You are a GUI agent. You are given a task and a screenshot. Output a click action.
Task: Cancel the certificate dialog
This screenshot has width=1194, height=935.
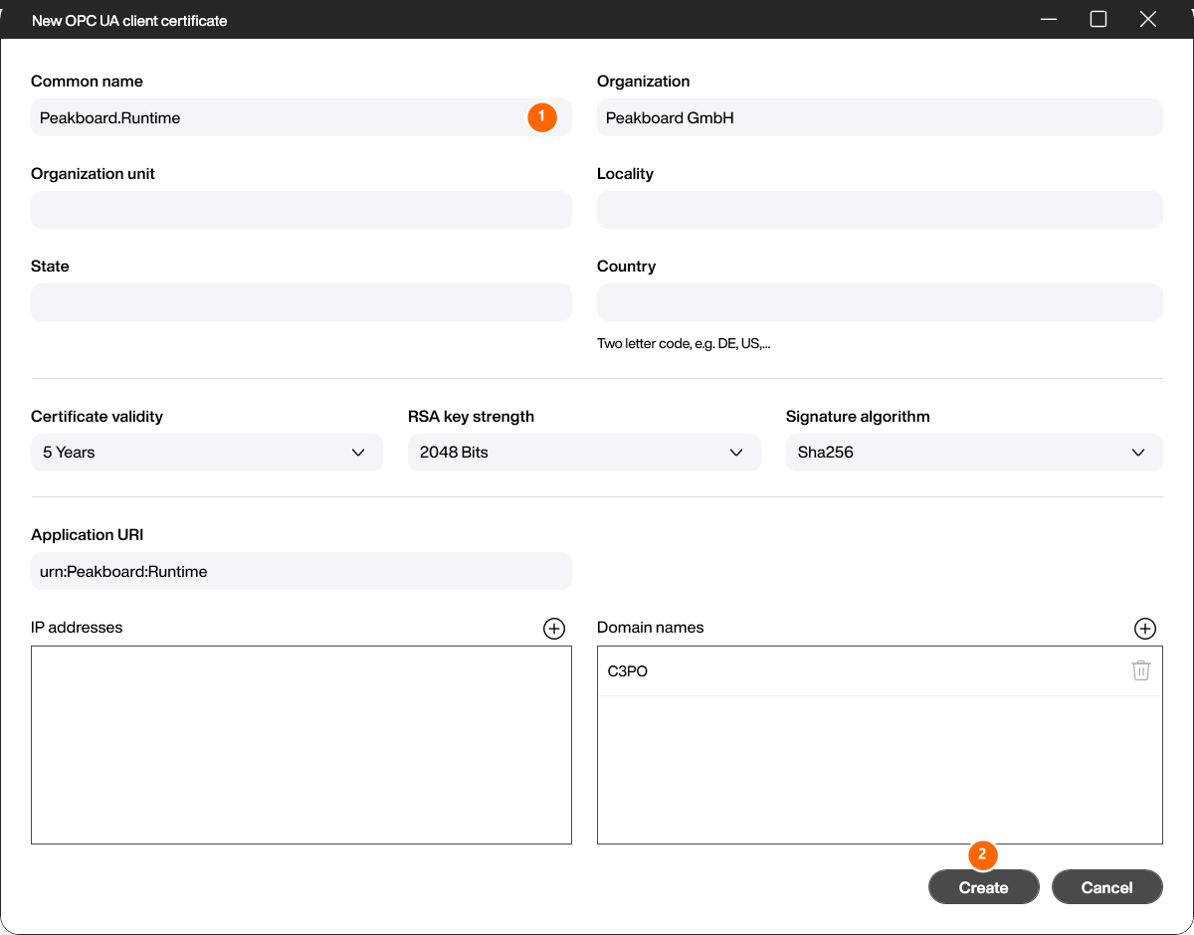(1107, 887)
